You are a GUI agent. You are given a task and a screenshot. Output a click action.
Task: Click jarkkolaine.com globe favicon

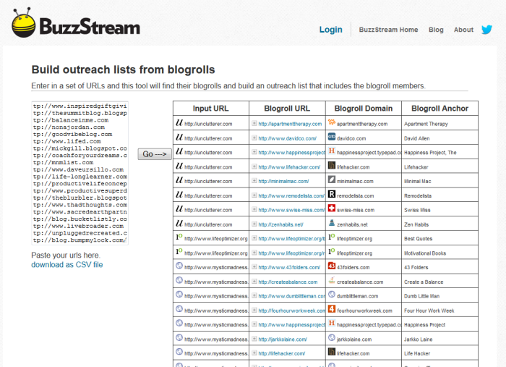point(332,337)
